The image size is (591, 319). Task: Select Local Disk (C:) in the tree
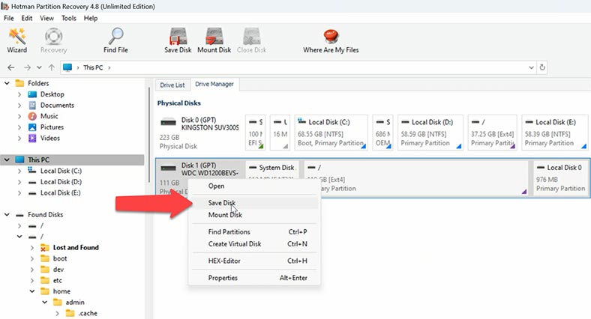tap(61, 171)
